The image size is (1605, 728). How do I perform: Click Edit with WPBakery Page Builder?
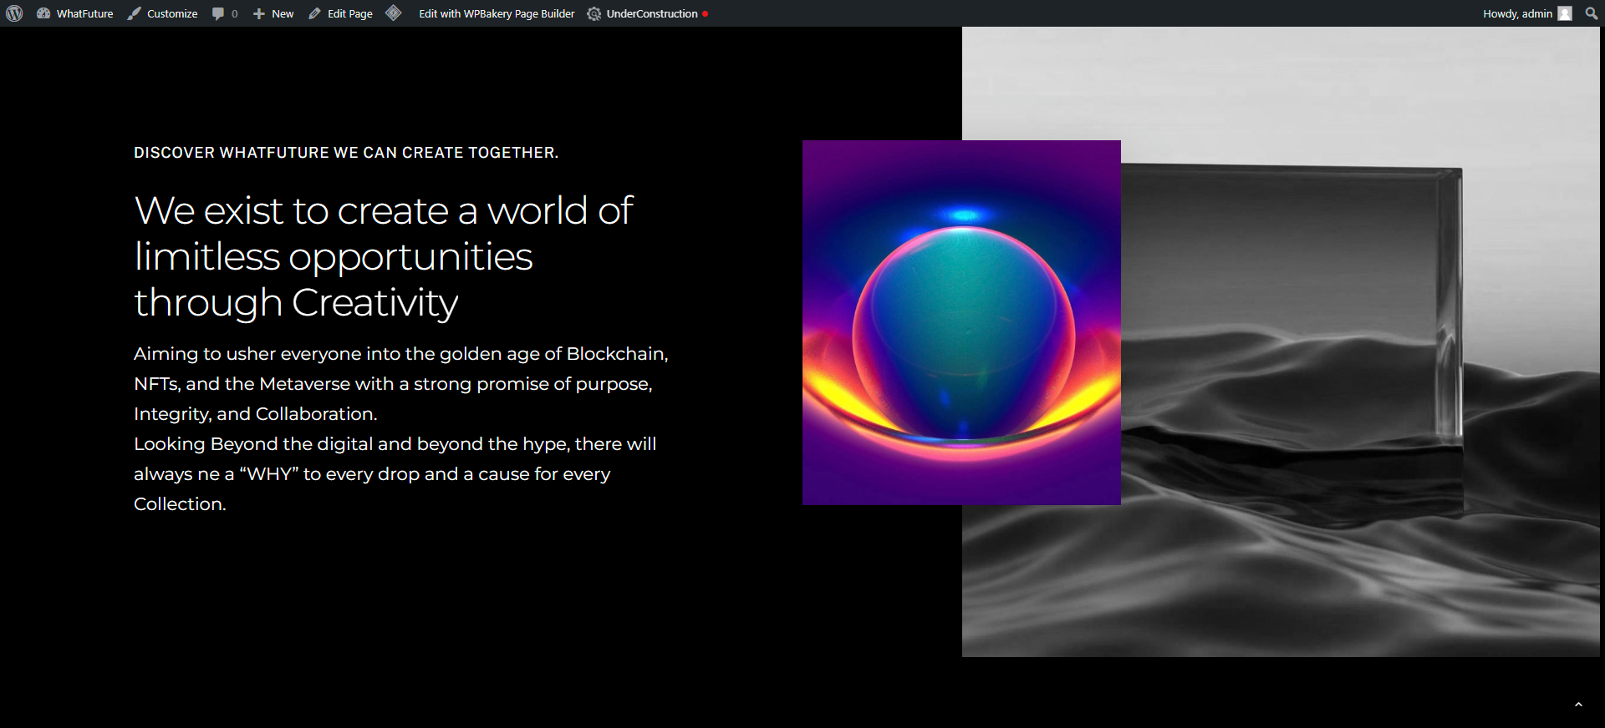497,13
